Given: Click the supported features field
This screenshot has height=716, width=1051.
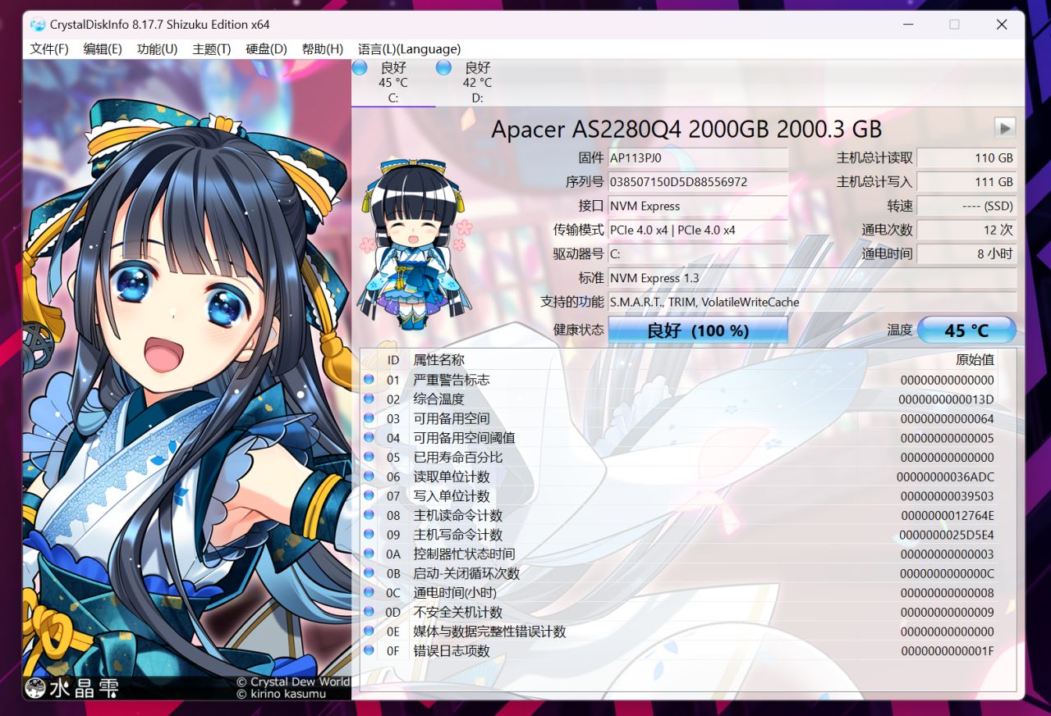Looking at the screenshot, I should (x=812, y=302).
